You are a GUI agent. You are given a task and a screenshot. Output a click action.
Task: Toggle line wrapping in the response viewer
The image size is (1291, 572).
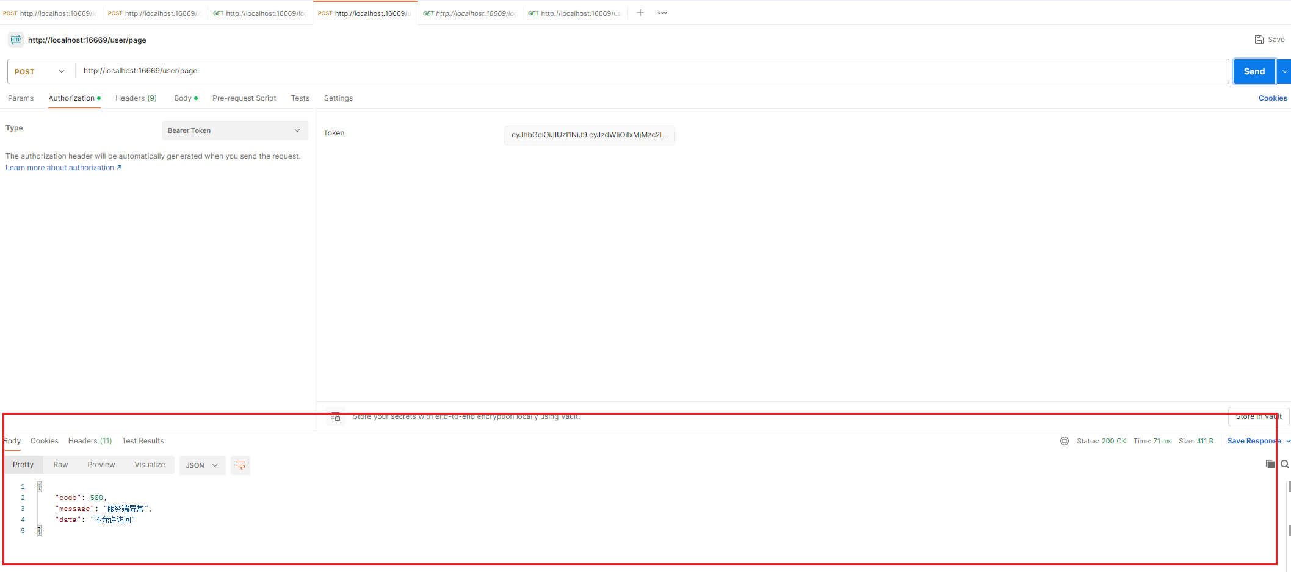(240, 465)
